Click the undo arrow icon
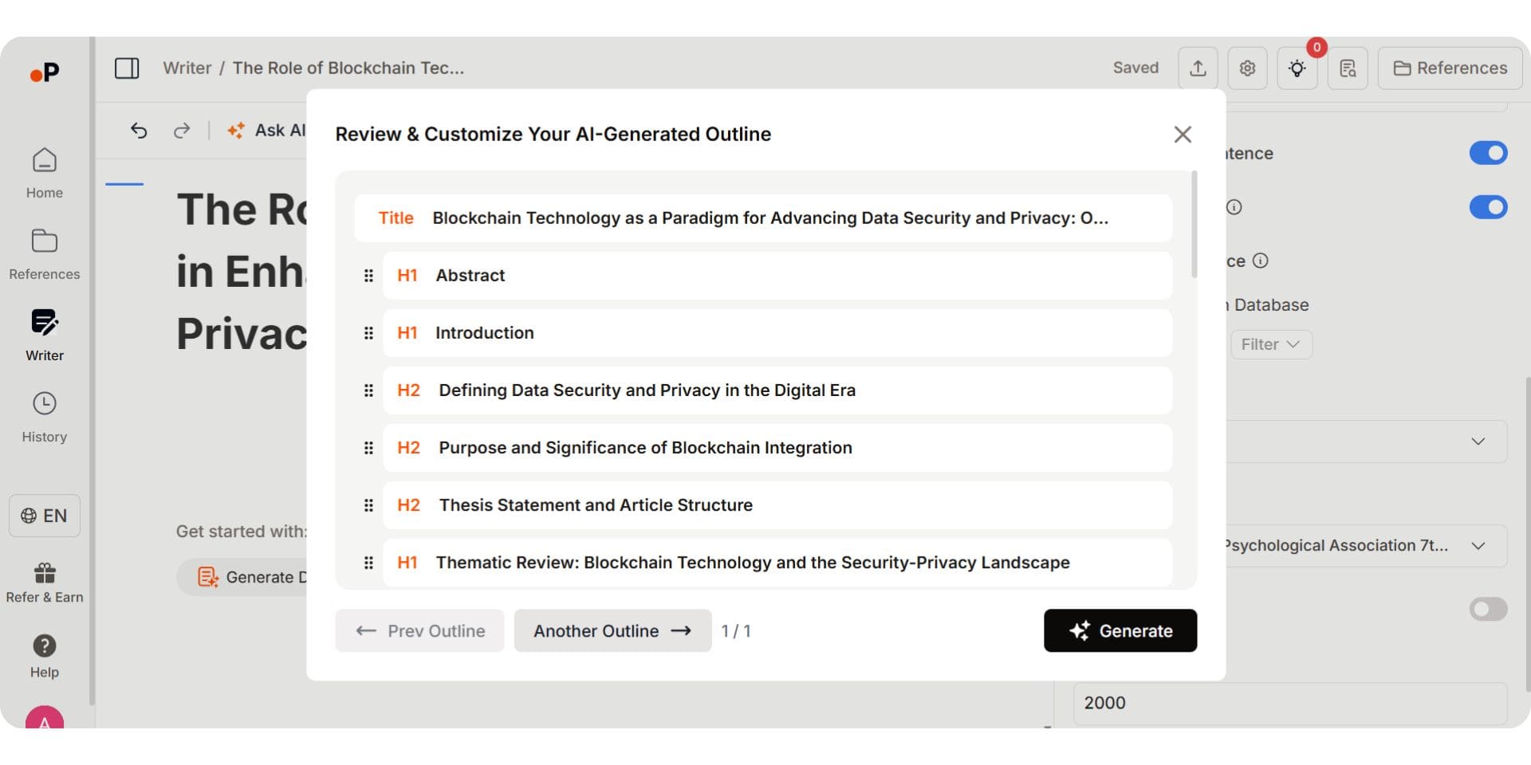 pos(139,131)
